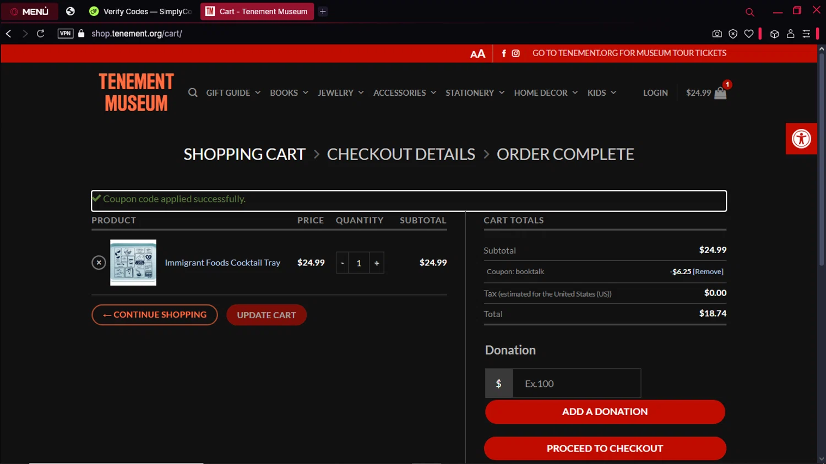This screenshot has width=826, height=464.
Task: Open the accessibility toolbar icon
Action: pos(801,139)
